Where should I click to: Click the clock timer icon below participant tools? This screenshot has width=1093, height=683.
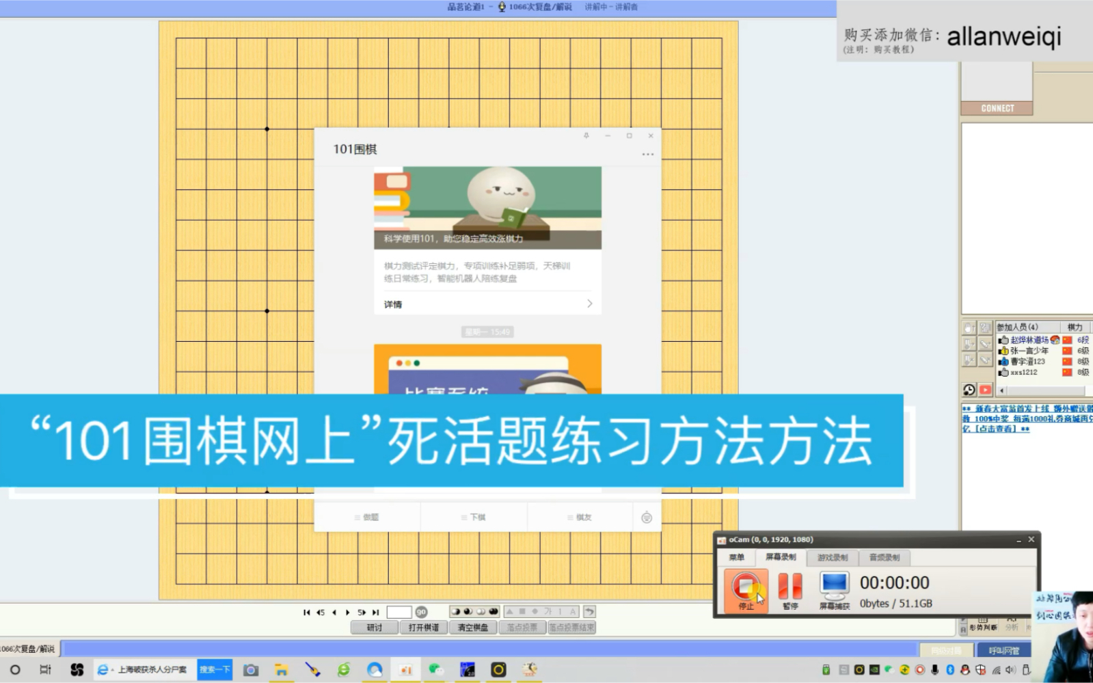969,390
